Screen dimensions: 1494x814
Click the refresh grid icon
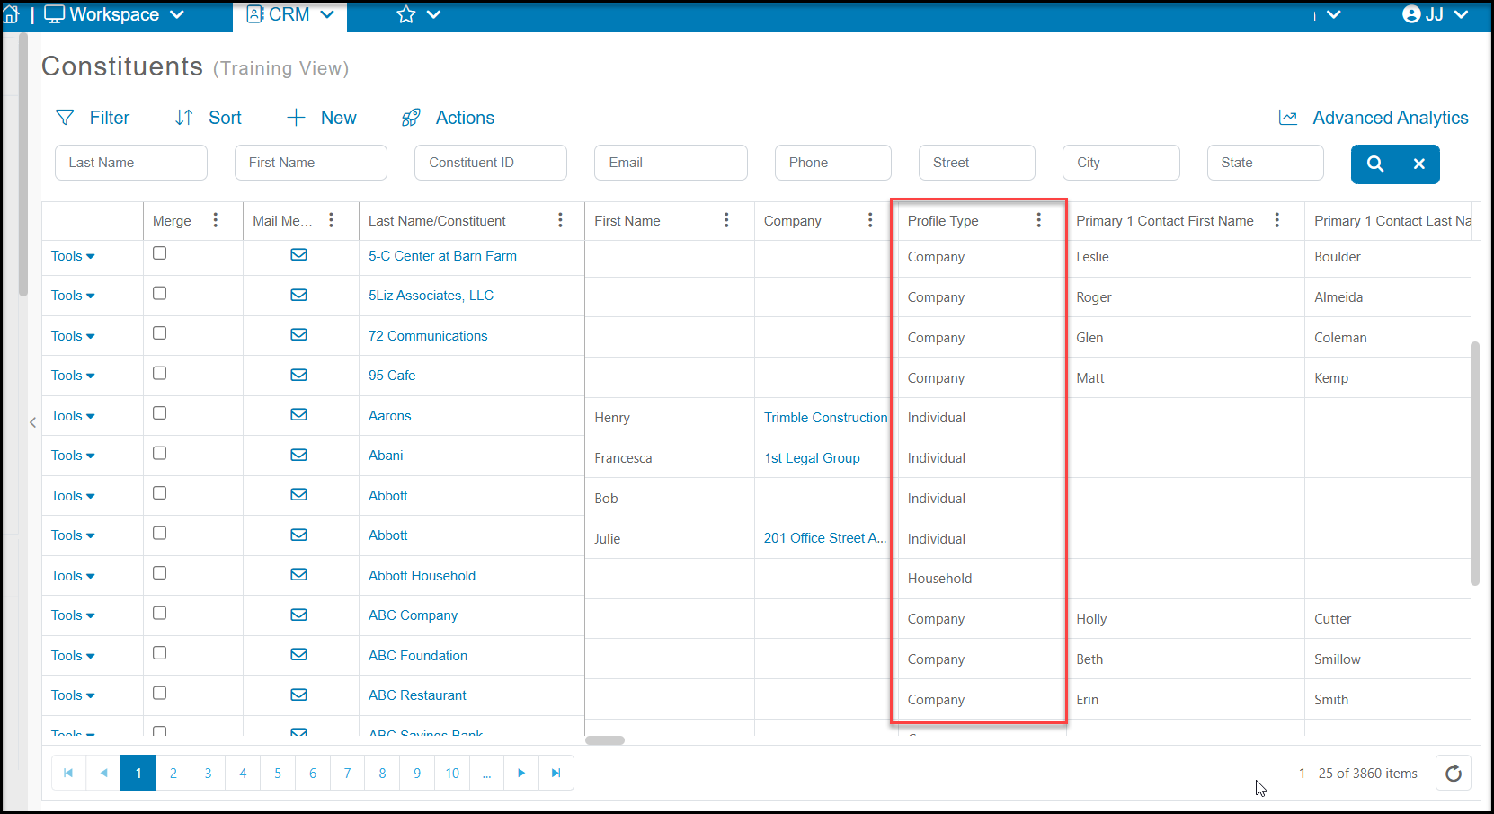pyautogui.click(x=1454, y=773)
